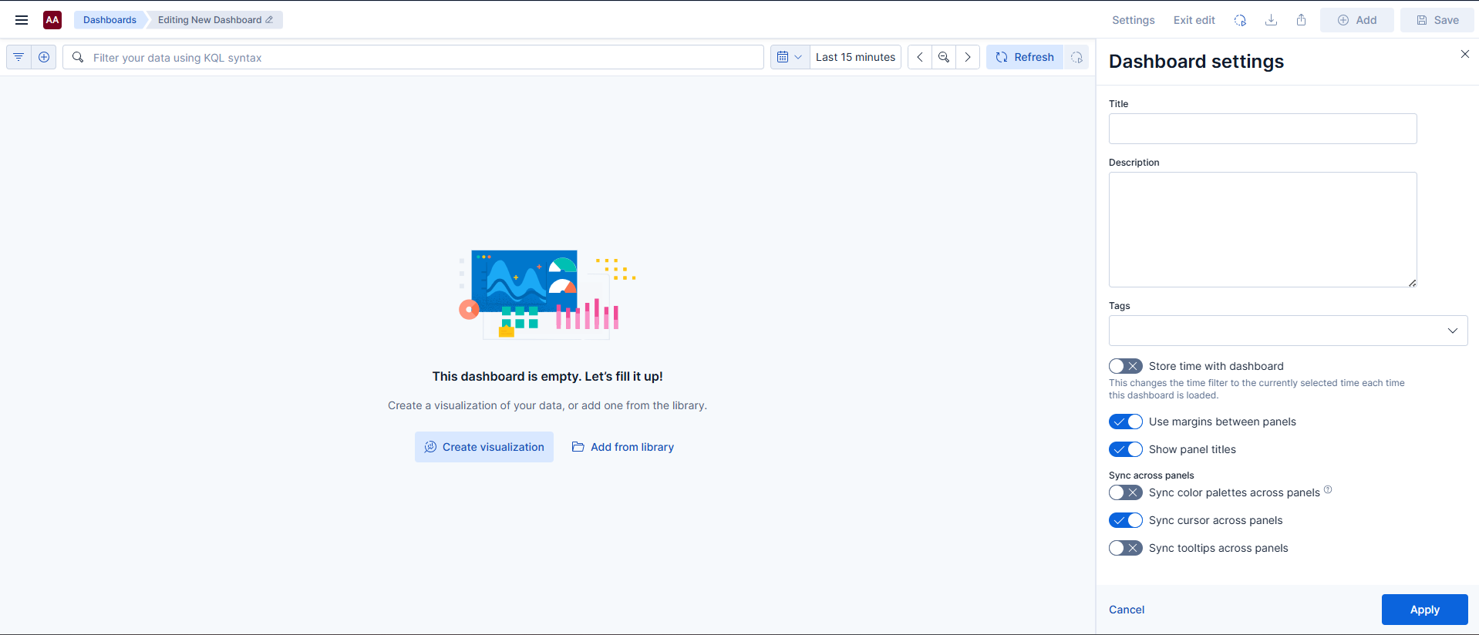The width and height of the screenshot is (1479, 635).
Task: Open the saved query filter menu
Action: click(x=19, y=57)
